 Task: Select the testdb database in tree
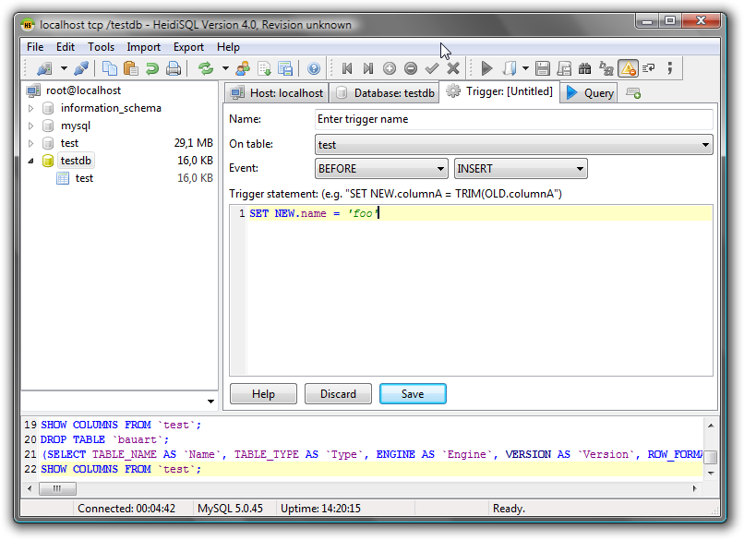coord(76,161)
